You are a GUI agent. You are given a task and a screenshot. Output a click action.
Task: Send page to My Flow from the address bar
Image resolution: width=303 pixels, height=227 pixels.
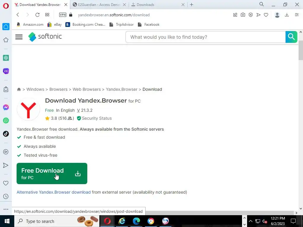point(258,15)
